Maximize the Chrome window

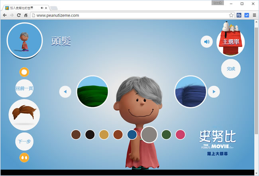click(242, 4)
